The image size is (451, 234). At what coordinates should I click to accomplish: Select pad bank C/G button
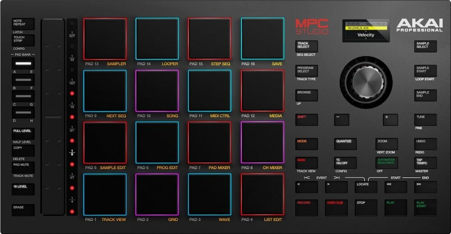click(x=23, y=96)
